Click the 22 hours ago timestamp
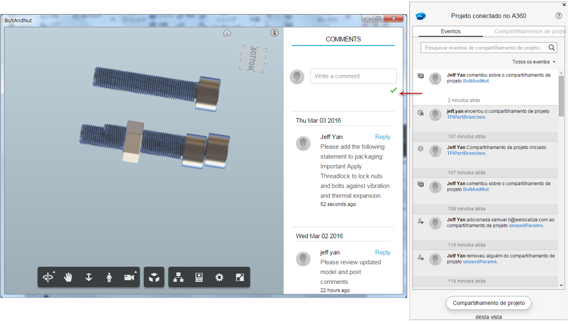568x324 pixels. coord(335,290)
